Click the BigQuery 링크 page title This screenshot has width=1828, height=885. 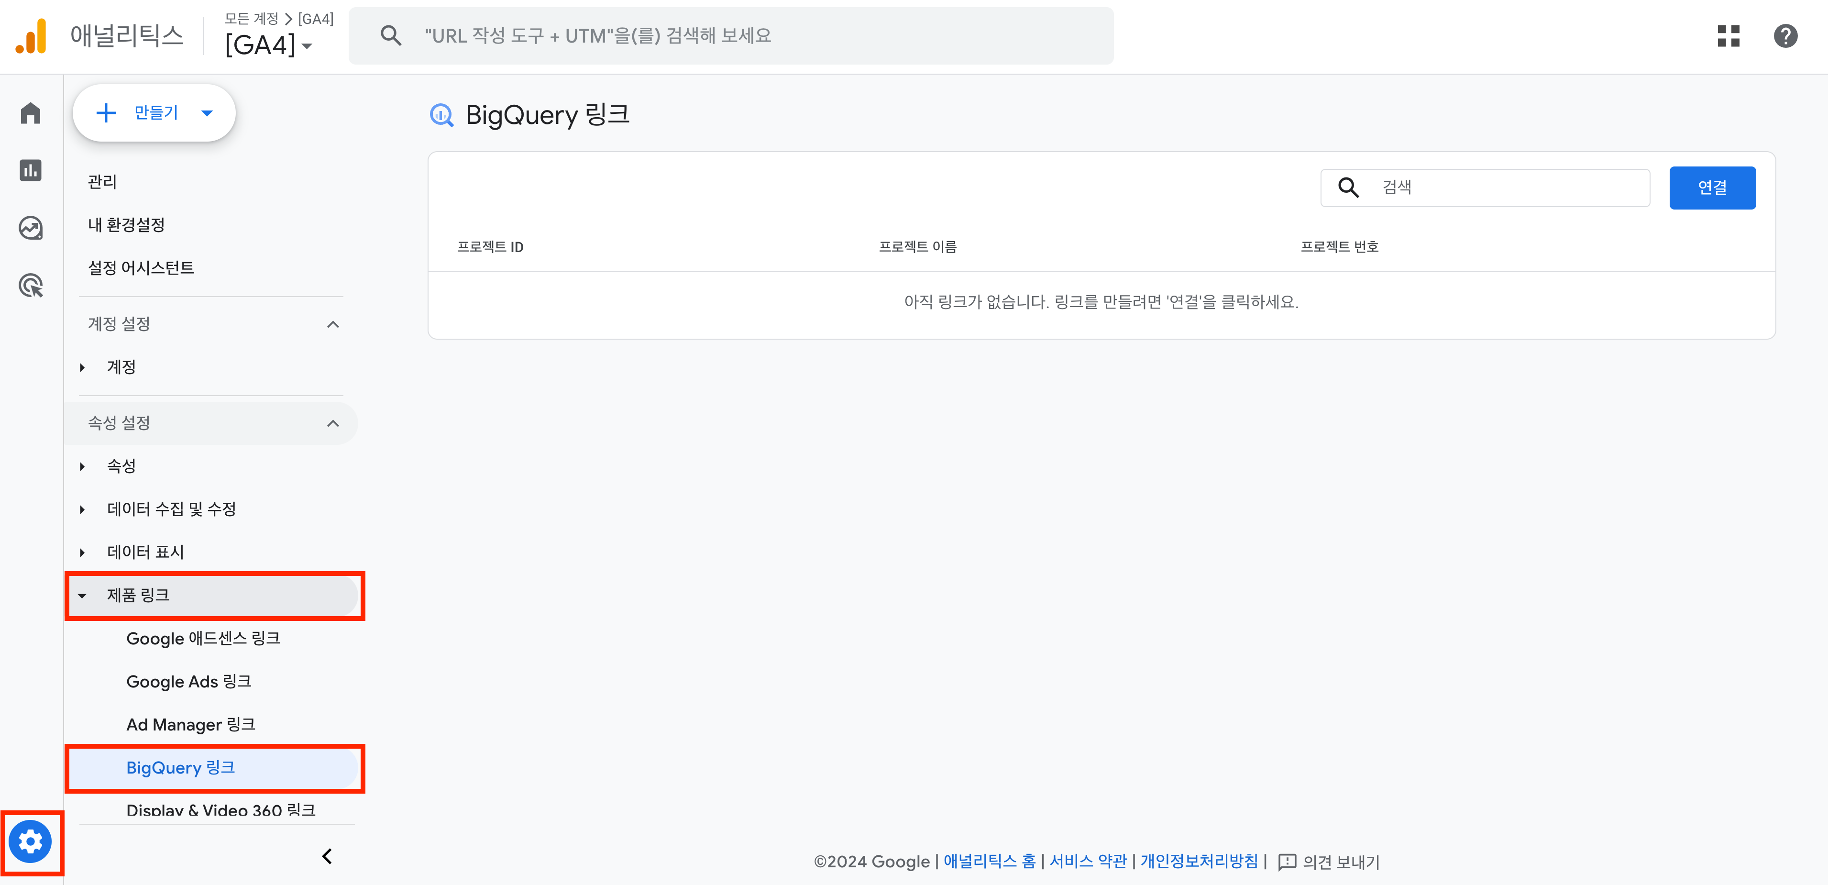tap(547, 115)
